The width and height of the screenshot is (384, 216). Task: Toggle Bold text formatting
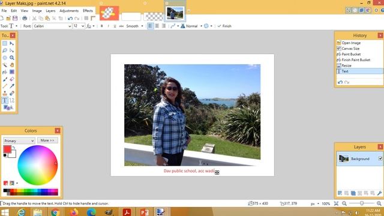pyautogui.click(x=101, y=26)
